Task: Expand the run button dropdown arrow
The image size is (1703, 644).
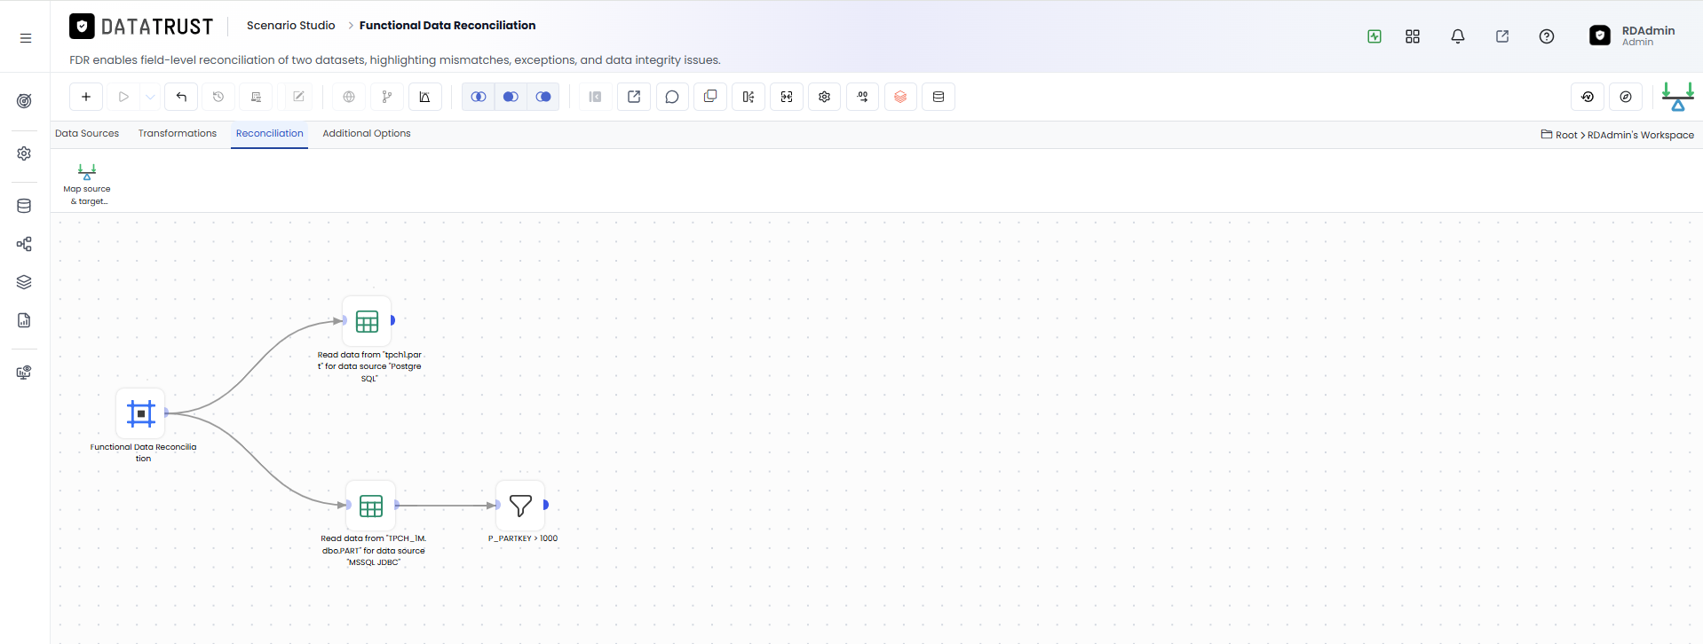Action: pos(151,97)
